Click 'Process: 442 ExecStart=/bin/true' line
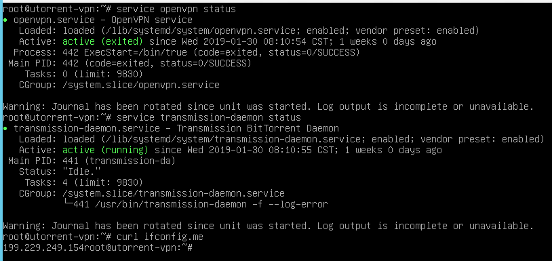 click(186, 52)
